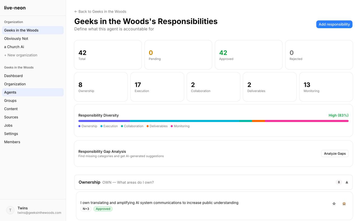This screenshot has width=361, height=221.
Task: Create a new organization
Action: pos(21,55)
